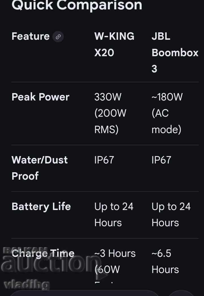
Task: Click the ~6.5 Hours charge time cell
Action: 165,261
